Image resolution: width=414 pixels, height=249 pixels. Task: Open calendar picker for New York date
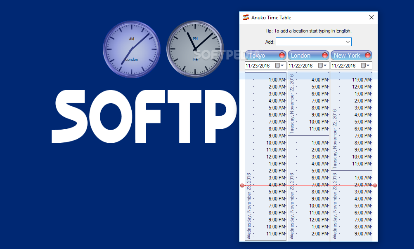coord(365,65)
